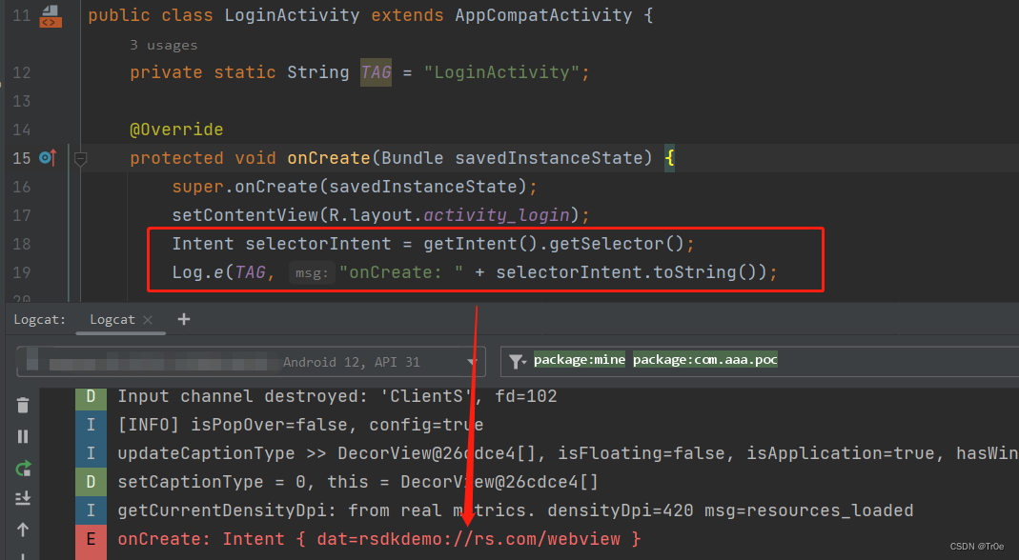This screenshot has height=560, width=1019.
Task: Click 'AppCompatActivity' class name on line 11
Action: pos(543,15)
